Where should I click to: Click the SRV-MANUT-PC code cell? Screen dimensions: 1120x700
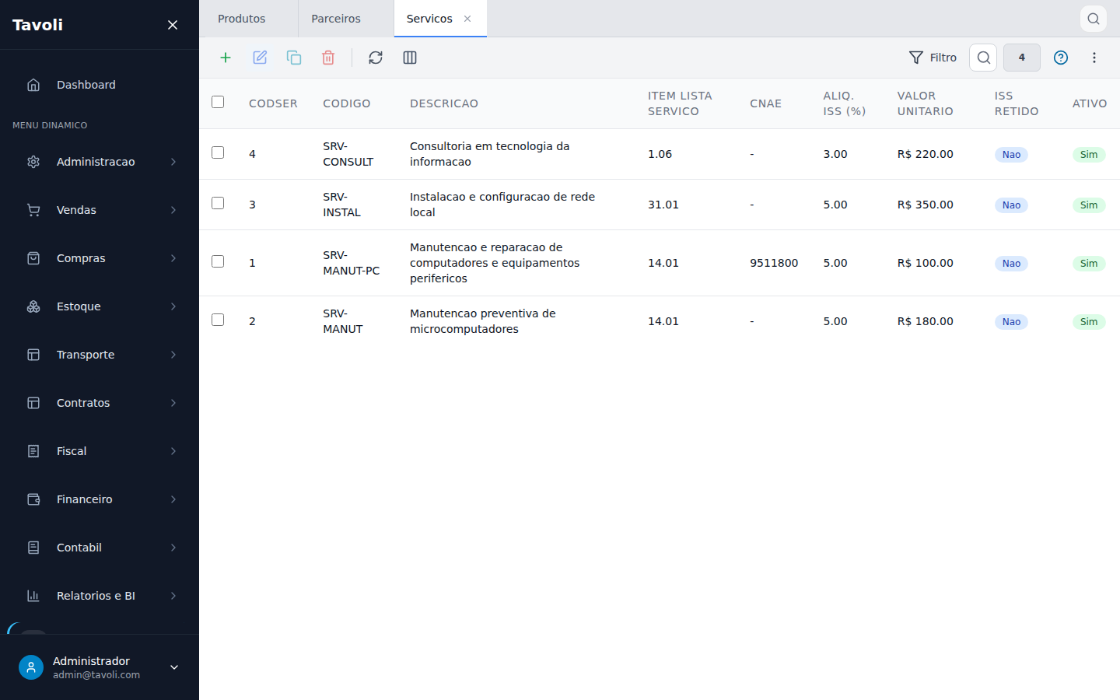pyautogui.click(x=352, y=263)
